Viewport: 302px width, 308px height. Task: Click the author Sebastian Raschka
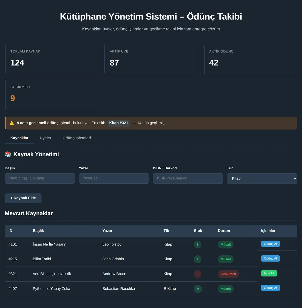(119, 289)
